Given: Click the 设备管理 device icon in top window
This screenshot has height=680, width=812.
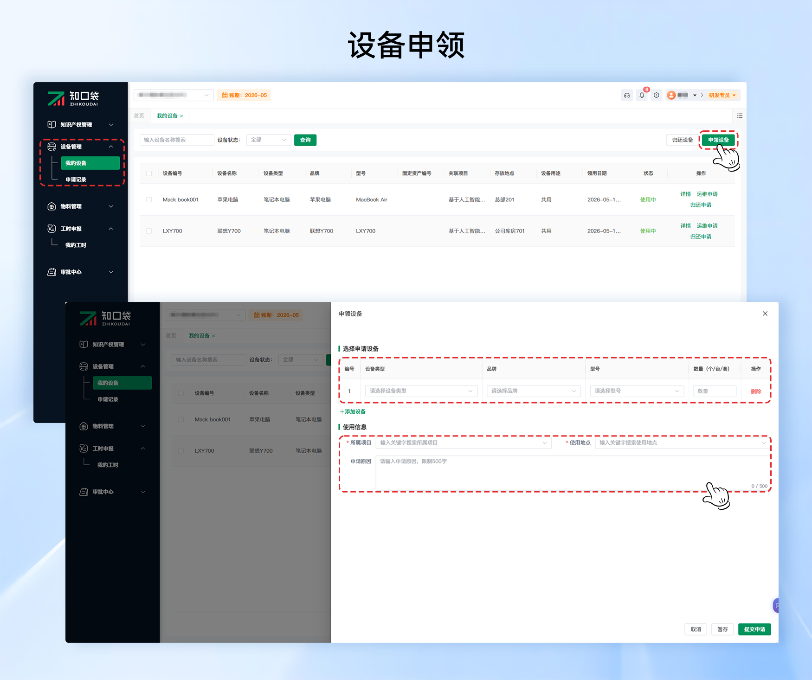Looking at the screenshot, I should 52,147.
